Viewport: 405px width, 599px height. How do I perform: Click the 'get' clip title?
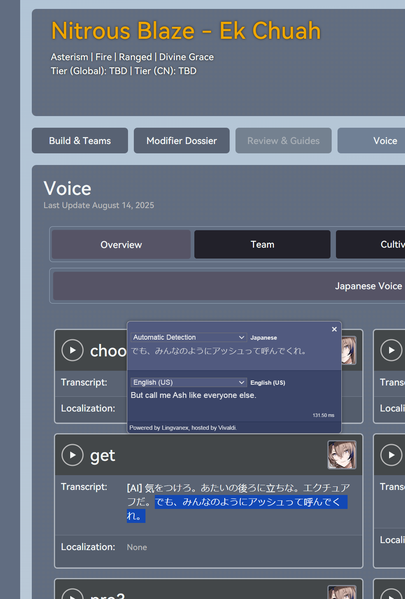103,455
